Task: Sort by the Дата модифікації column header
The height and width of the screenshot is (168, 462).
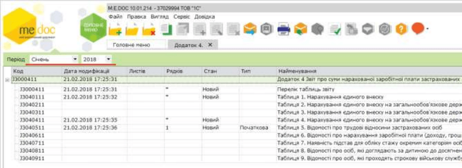Action: [x=94, y=71]
